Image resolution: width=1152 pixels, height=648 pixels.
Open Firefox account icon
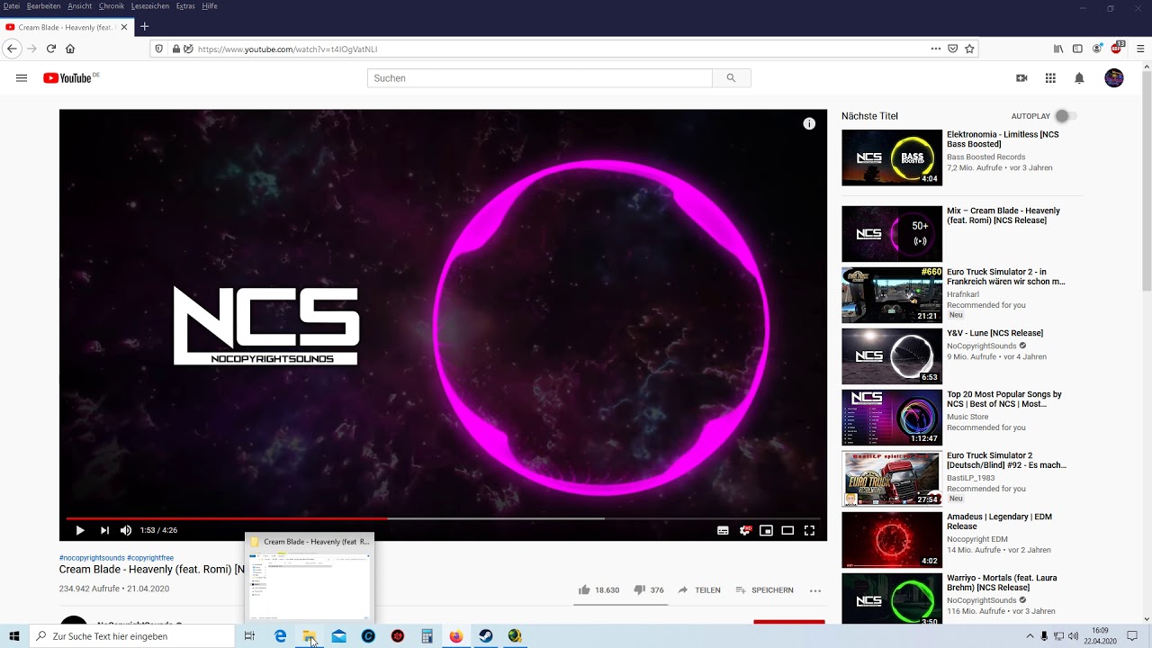click(x=1097, y=49)
